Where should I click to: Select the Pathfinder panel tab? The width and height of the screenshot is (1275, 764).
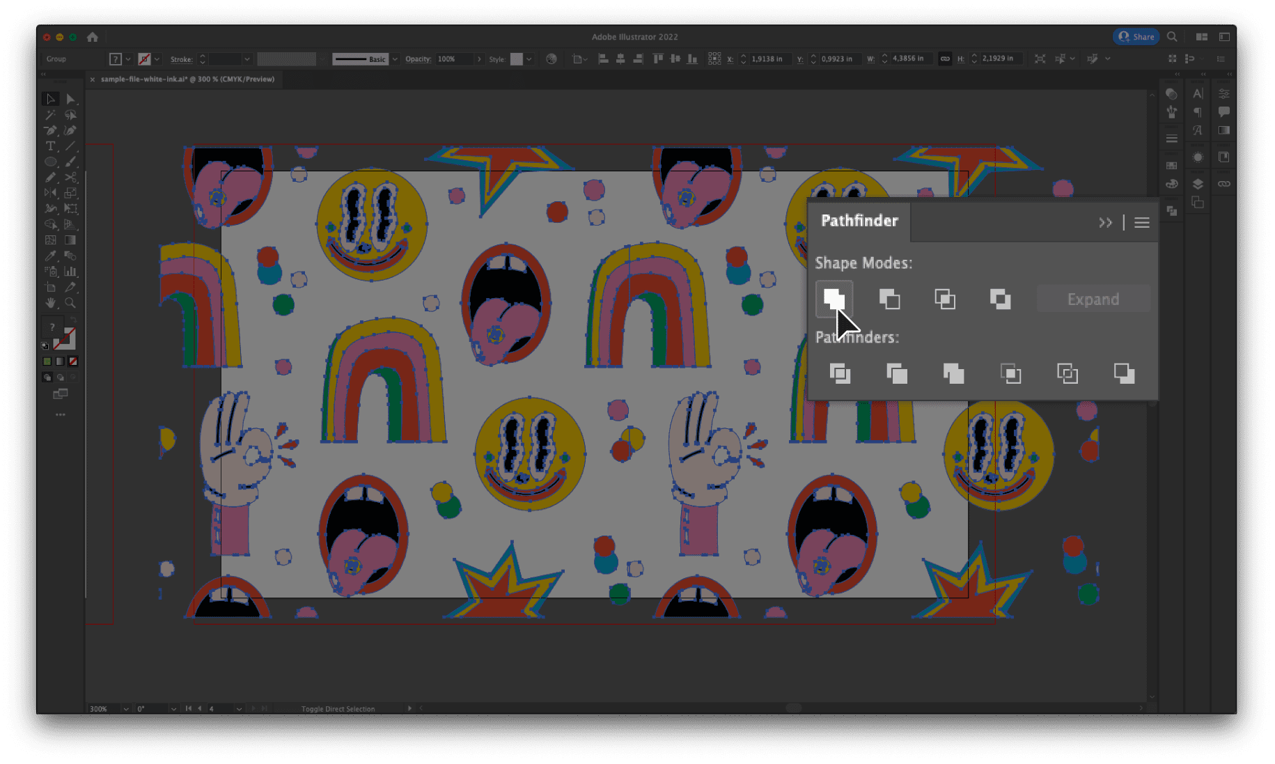pyautogui.click(x=859, y=221)
